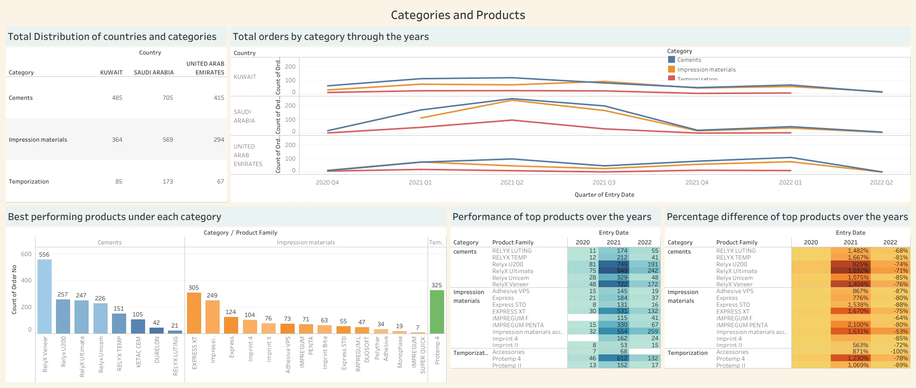
Task: Click Relyx U200 2021 cell showing 749
Action: (613, 264)
